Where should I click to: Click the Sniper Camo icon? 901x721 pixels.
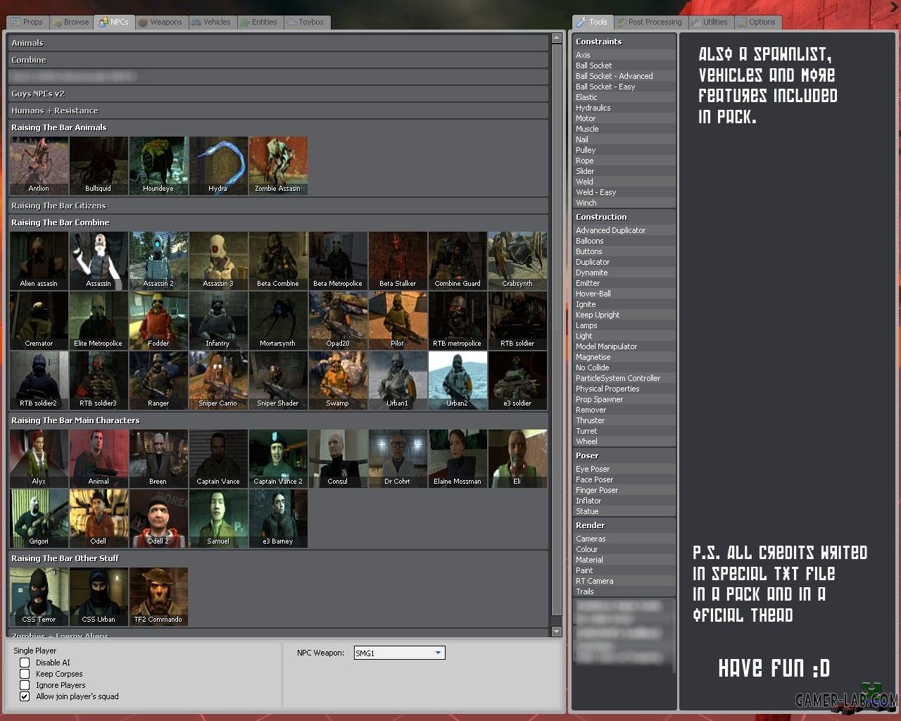pos(218,381)
